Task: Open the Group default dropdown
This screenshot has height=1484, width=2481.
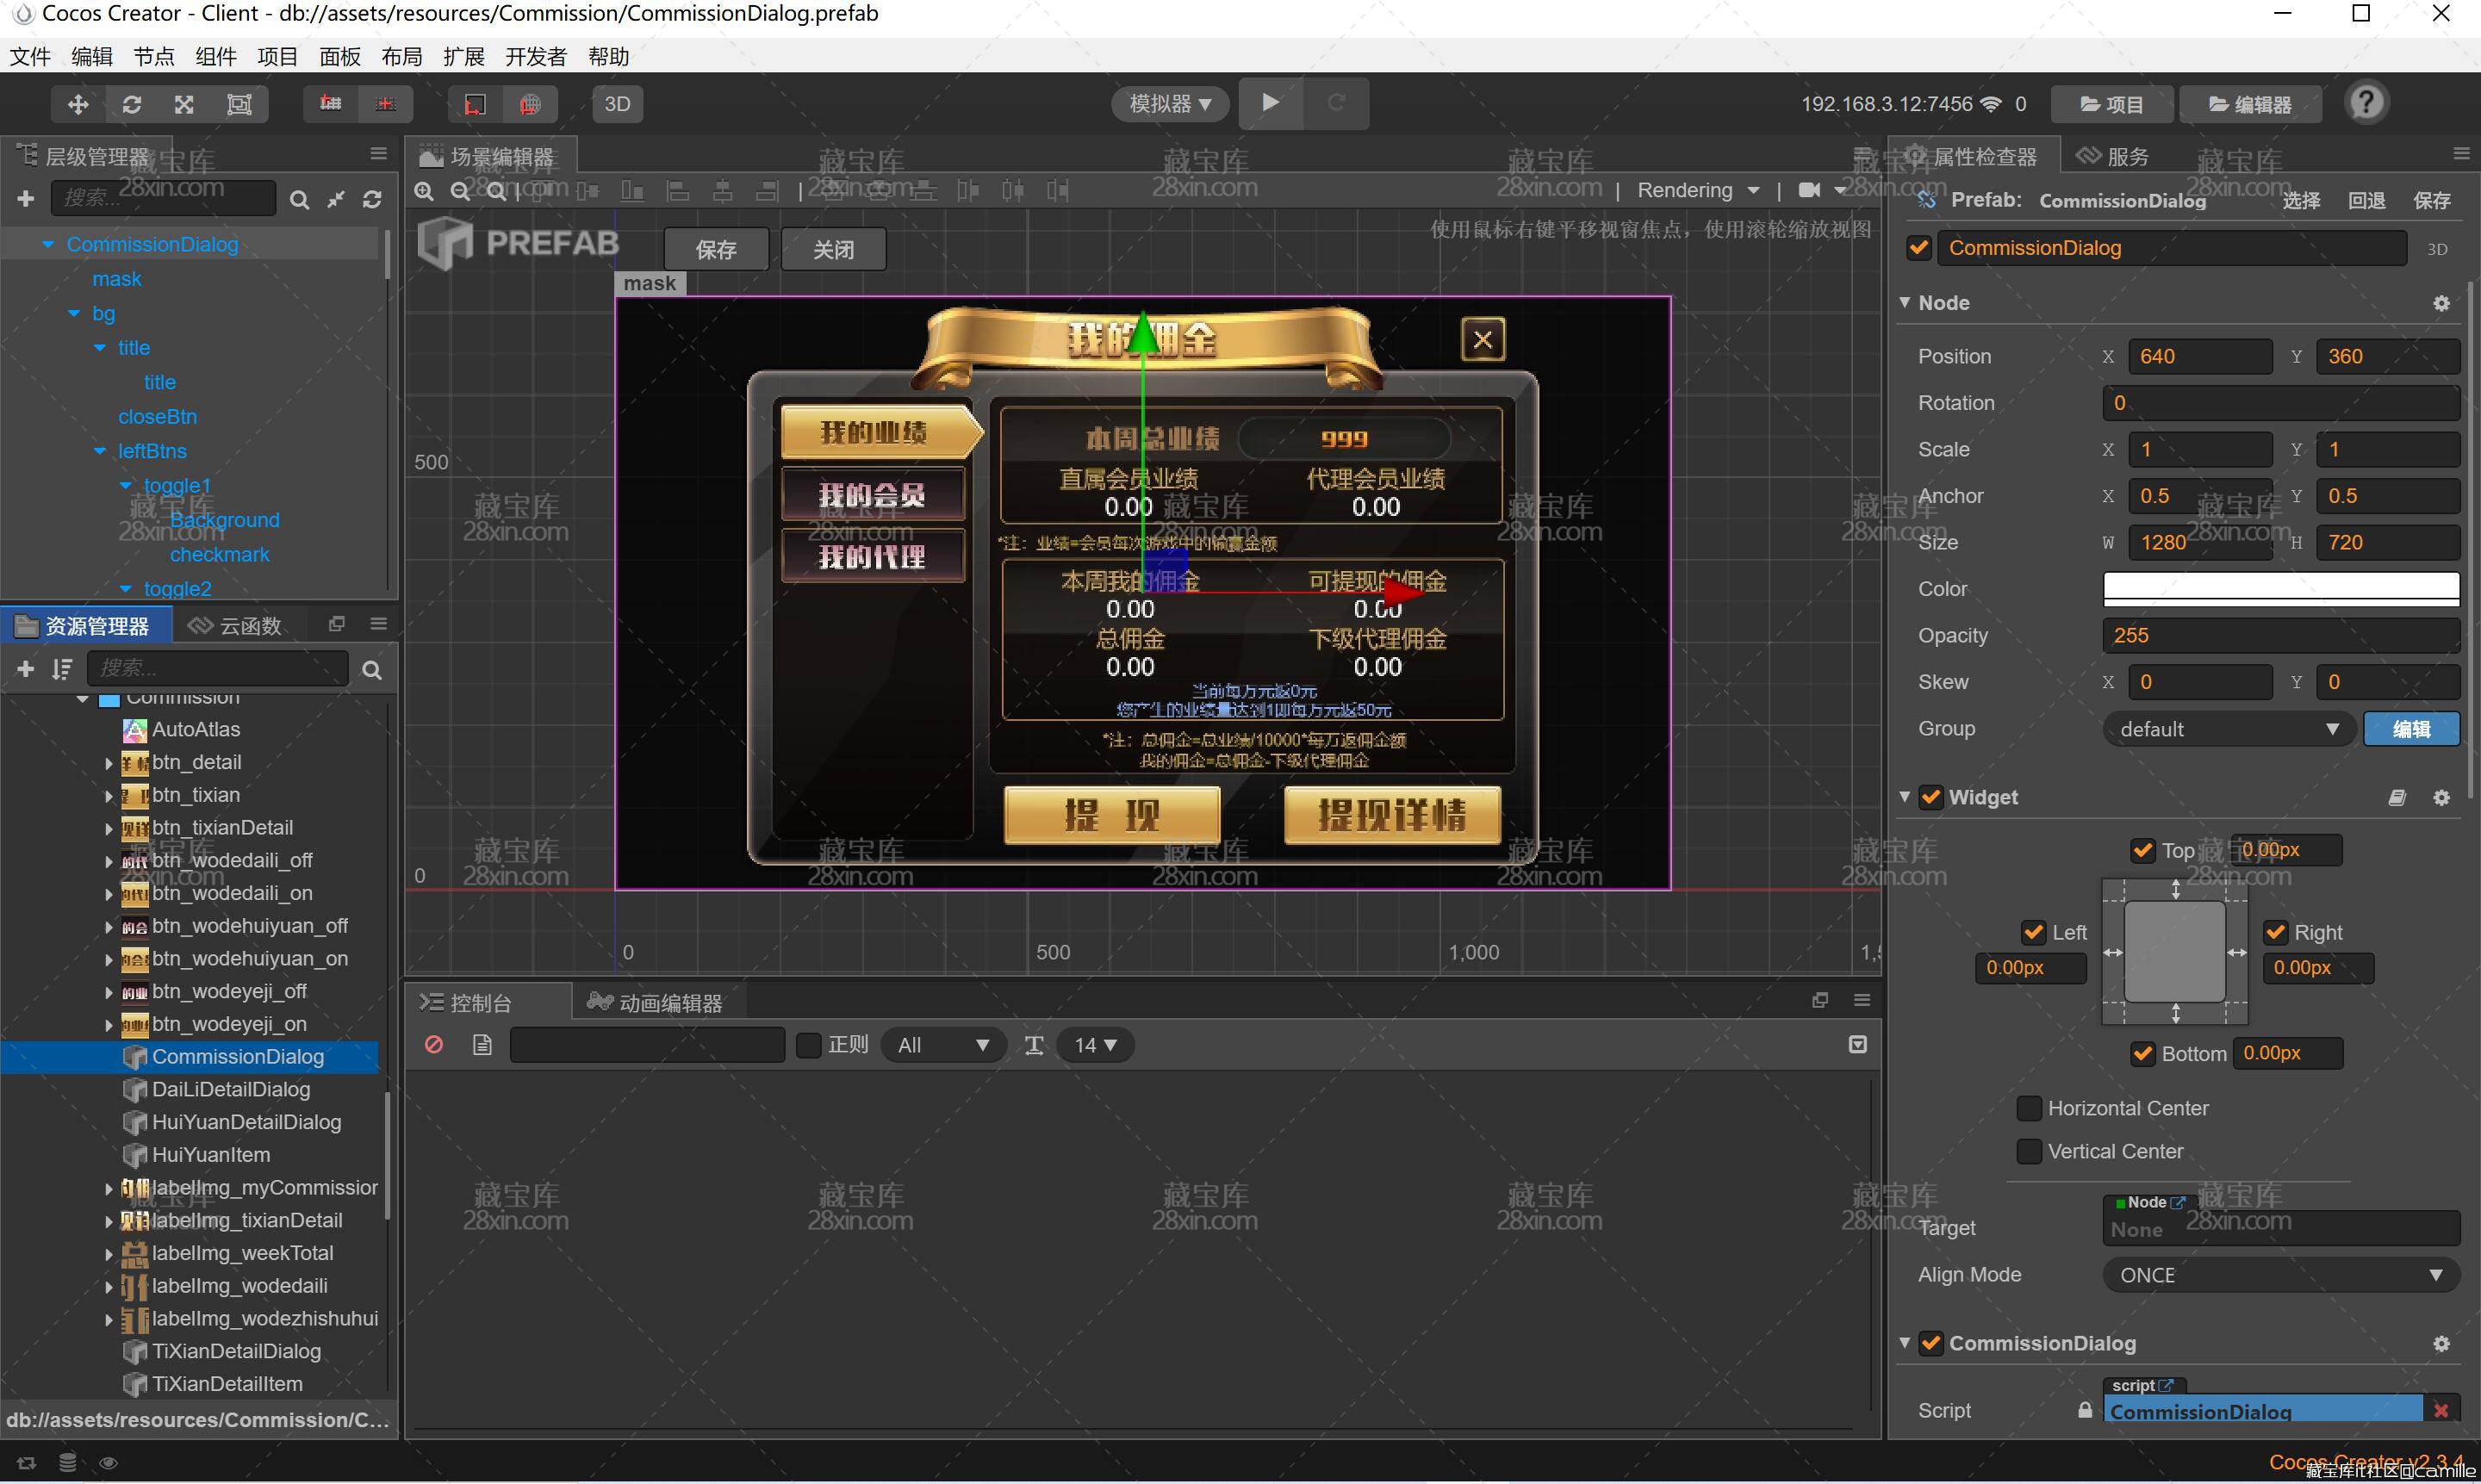Action: click(x=2229, y=729)
